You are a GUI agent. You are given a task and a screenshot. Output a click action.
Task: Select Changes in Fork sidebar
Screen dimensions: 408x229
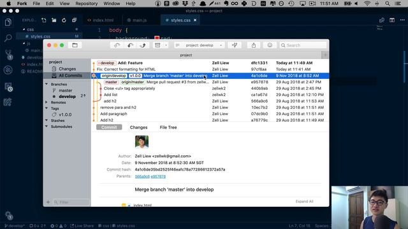(67, 69)
